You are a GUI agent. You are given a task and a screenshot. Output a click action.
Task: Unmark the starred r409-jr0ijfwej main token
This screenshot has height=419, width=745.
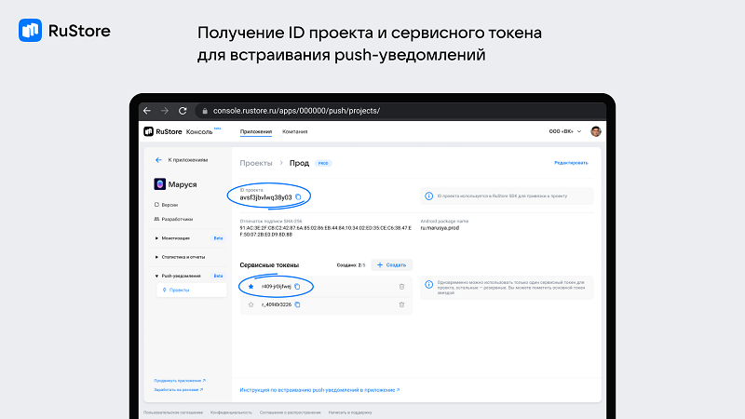[251, 287]
